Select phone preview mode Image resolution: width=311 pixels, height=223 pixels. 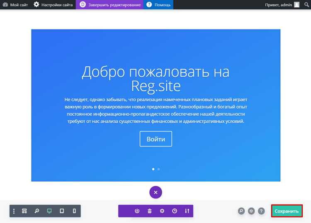click(x=74, y=211)
